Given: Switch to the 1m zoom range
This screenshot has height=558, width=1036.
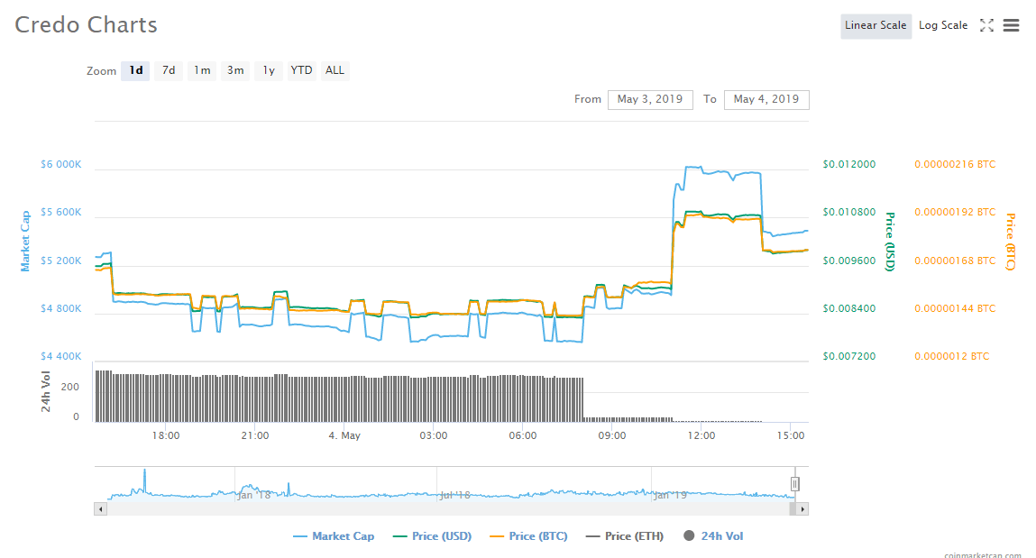Looking at the screenshot, I should (201, 70).
